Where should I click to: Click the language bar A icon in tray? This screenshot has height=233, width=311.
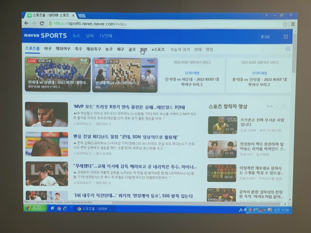click(x=241, y=210)
